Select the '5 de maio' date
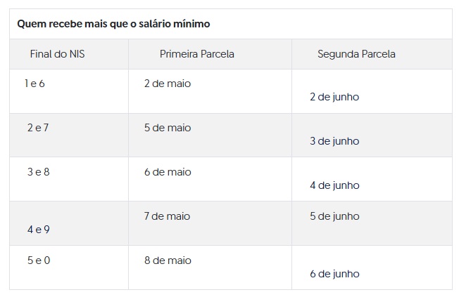 point(168,128)
